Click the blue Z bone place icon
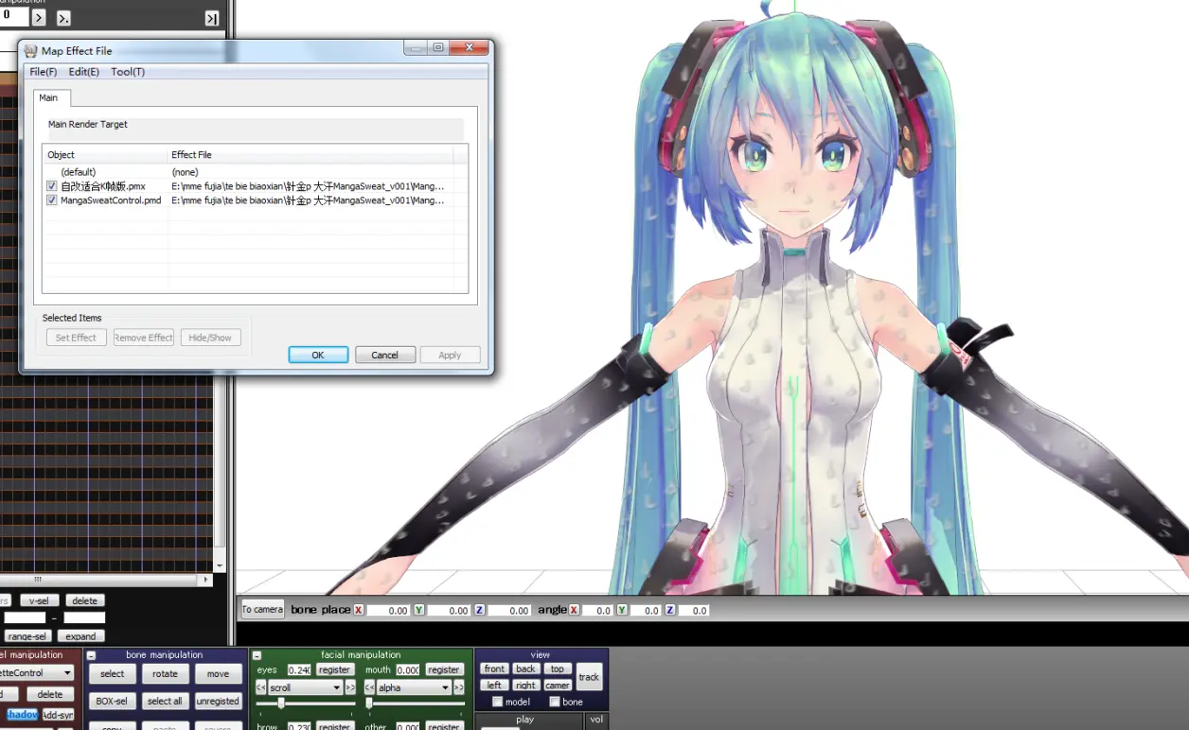This screenshot has height=730, width=1189. coord(480,610)
